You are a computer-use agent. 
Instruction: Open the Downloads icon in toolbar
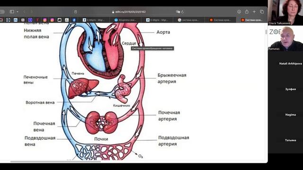coord(239,12)
